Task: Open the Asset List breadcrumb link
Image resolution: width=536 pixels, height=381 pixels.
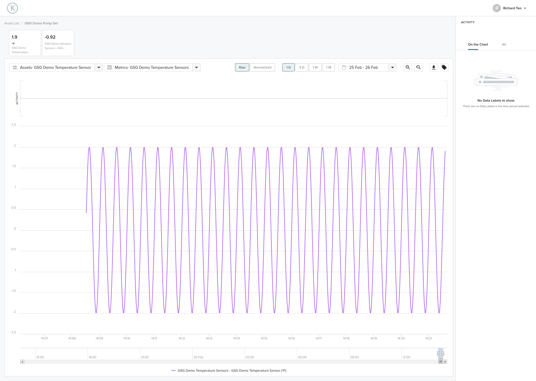Action: tap(11, 23)
